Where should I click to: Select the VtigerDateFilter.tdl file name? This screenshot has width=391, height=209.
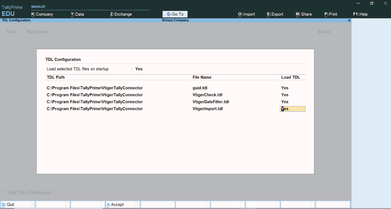click(x=211, y=102)
